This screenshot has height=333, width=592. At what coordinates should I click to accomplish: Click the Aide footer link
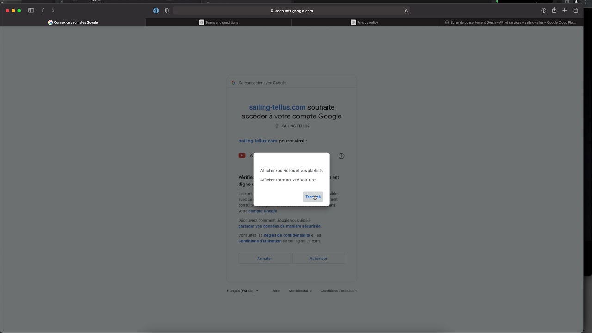276,291
